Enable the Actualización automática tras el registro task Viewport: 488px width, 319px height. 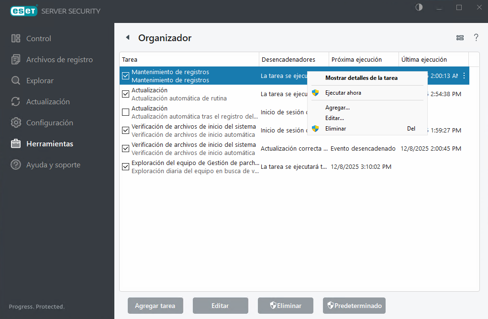tap(125, 112)
